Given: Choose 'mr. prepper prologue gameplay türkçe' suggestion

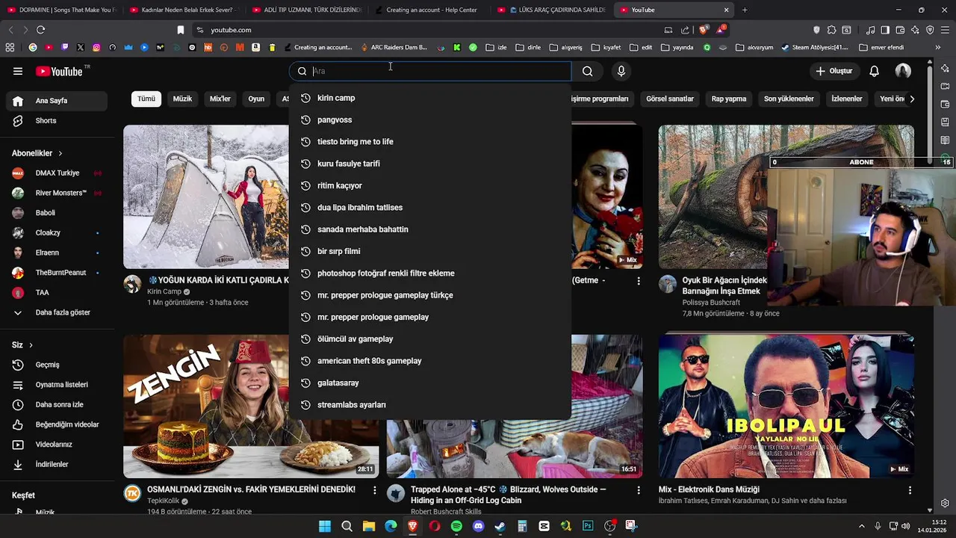Looking at the screenshot, I should (x=430, y=295).
